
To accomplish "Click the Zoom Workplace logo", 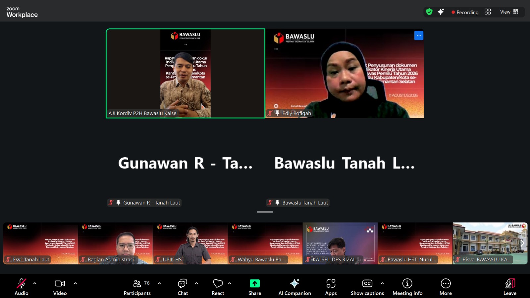I will click(x=22, y=12).
